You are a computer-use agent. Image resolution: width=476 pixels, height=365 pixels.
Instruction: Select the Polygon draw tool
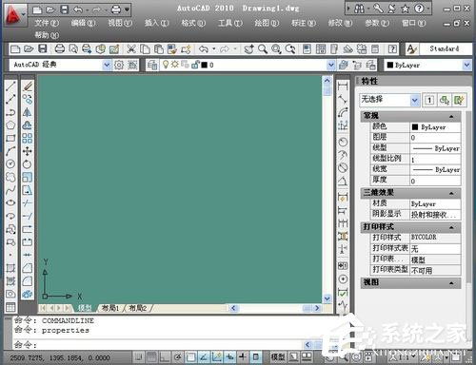click(x=10, y=125)
